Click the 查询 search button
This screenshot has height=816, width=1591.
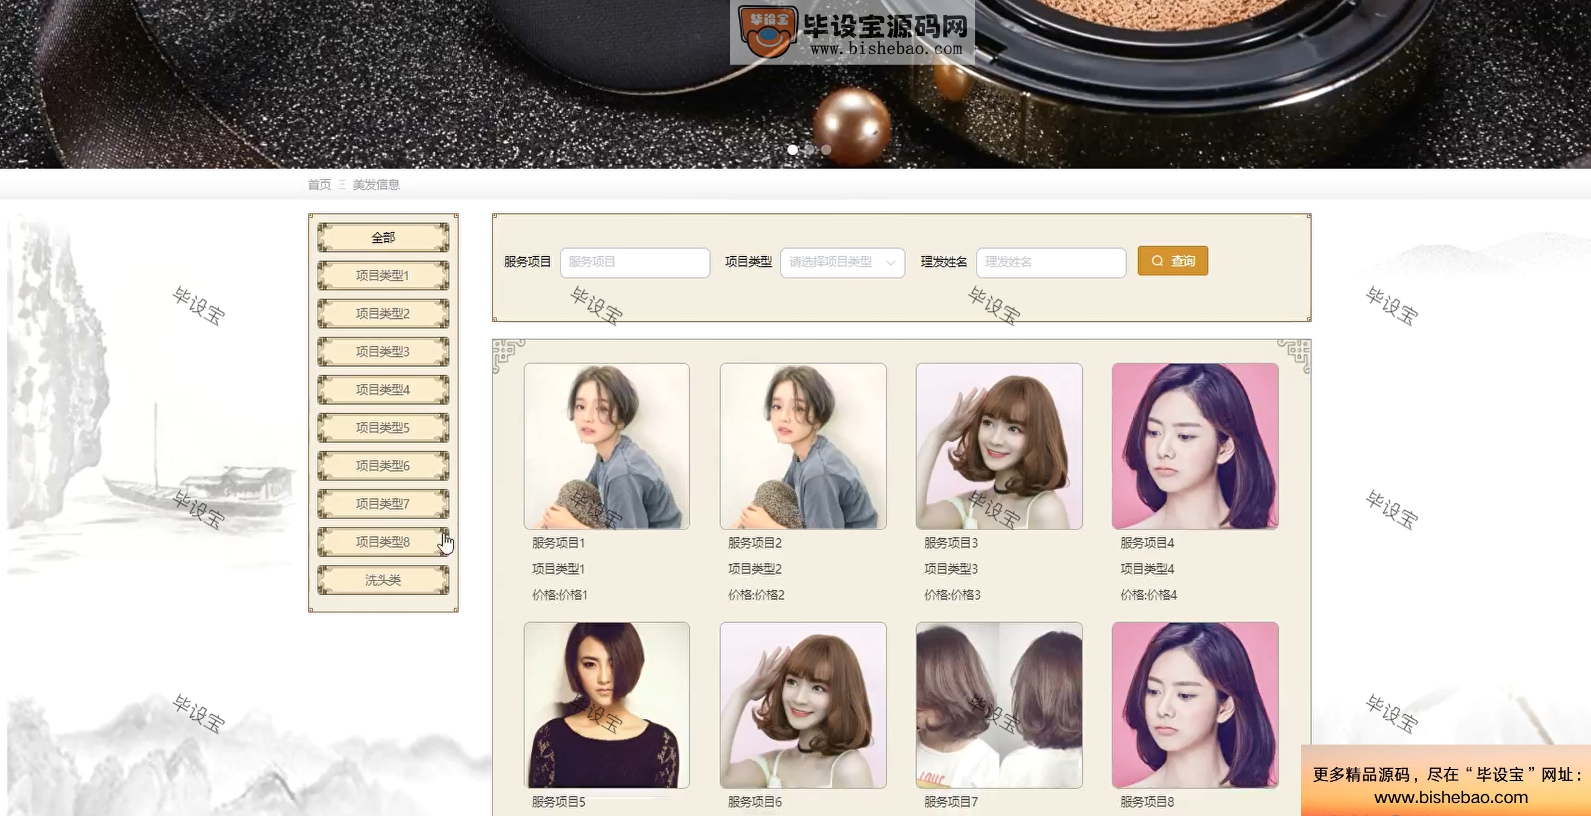(1172, 261)
